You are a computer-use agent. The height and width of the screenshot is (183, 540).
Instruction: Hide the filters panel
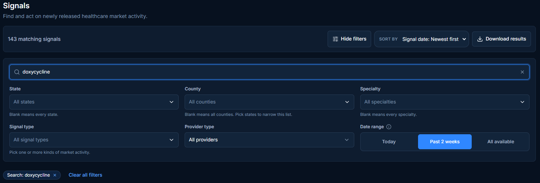coord(349,39)
